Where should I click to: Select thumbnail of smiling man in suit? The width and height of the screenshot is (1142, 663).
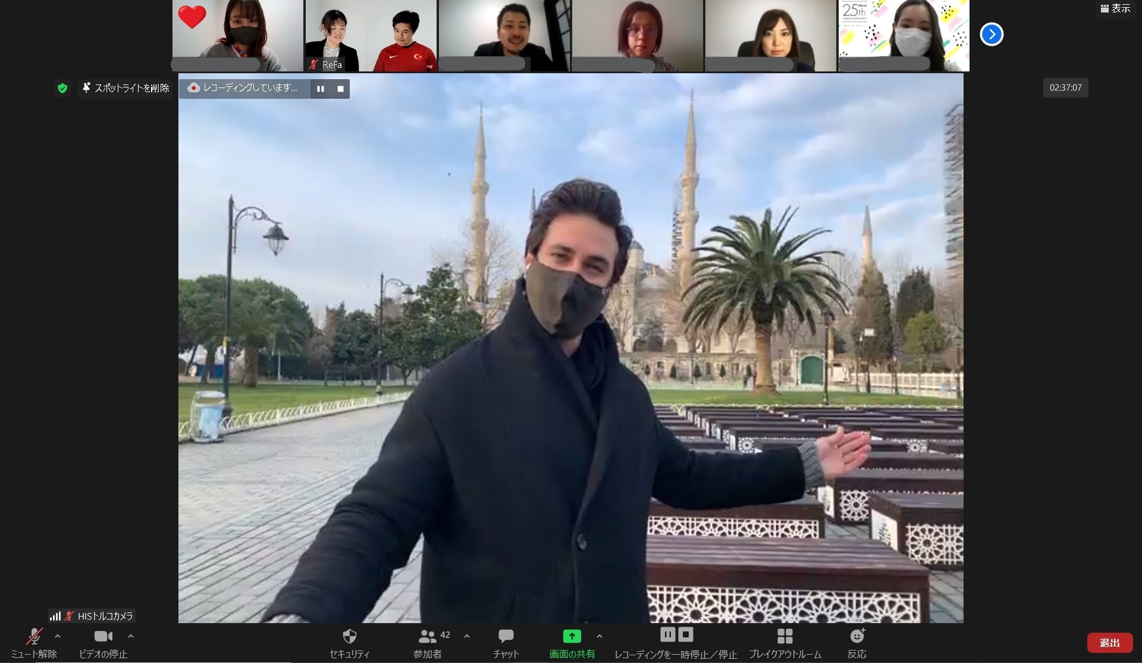point(504,36)
